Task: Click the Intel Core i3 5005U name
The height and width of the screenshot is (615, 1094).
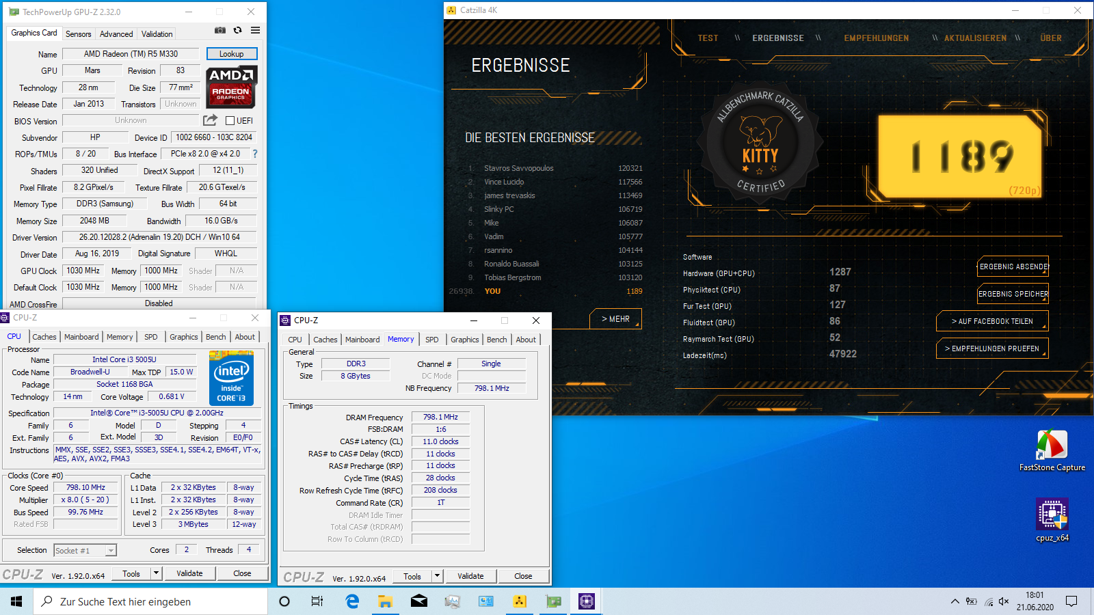Action: pyautogui.click(x=124, y=359)
